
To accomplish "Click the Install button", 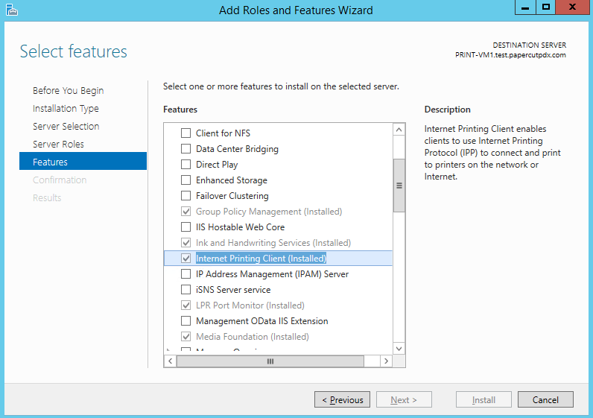I will click(483, 399).
